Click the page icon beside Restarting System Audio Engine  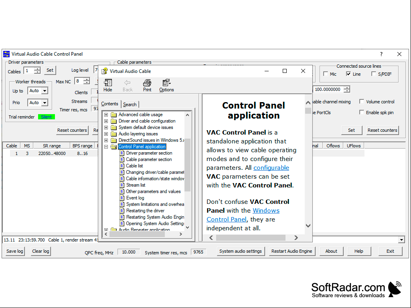[x=122, y=217]
